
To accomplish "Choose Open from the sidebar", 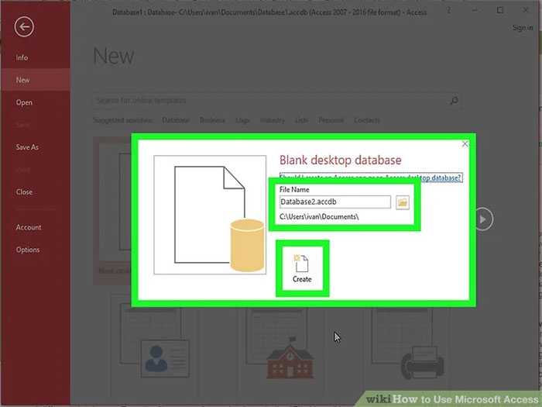I will click(24, 102).
